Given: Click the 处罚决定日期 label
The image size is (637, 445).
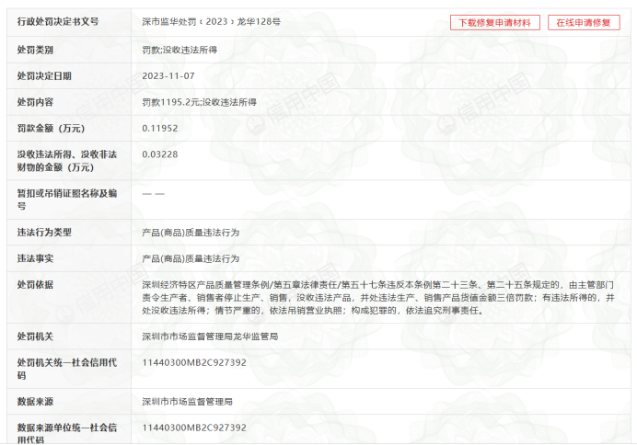Looking at the screenshot, I should pos(44,76).
